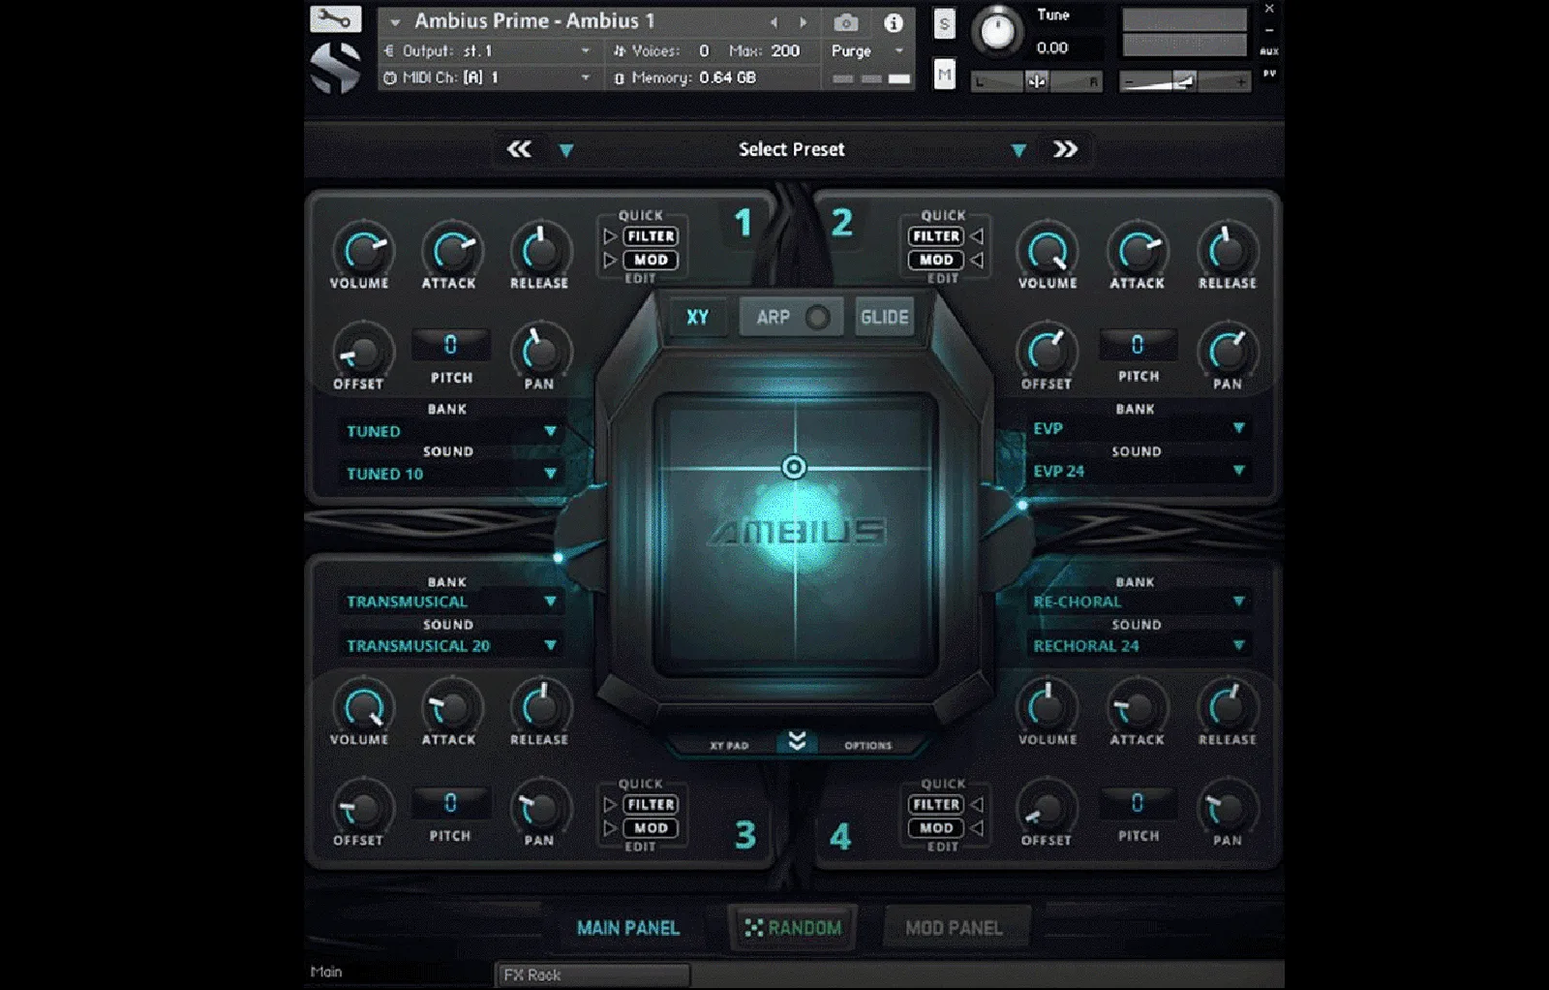Click the XY pad crosshair cursor
The width and height of the screenshot is (1549, 990).
coord(794,468)
